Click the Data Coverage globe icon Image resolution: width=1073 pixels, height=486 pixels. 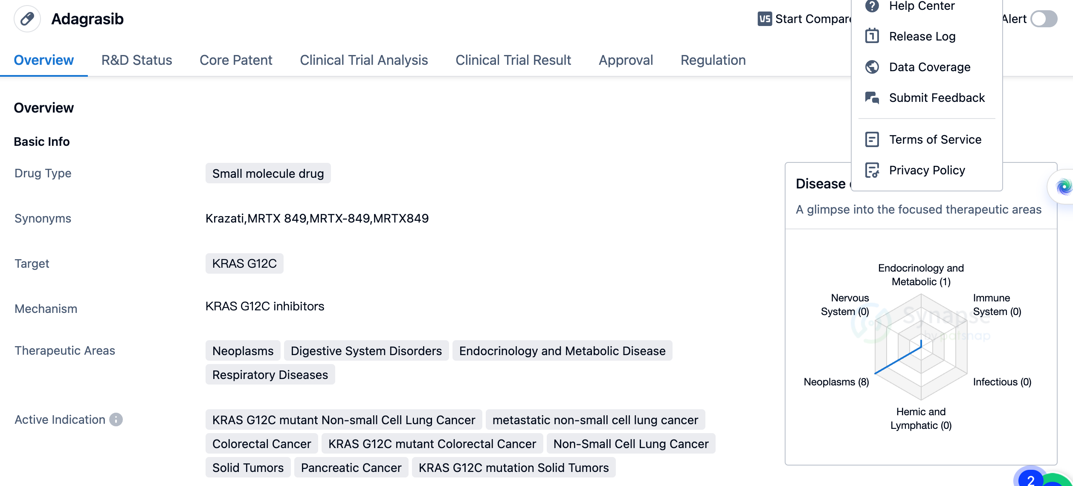click(x=872, y=67)
